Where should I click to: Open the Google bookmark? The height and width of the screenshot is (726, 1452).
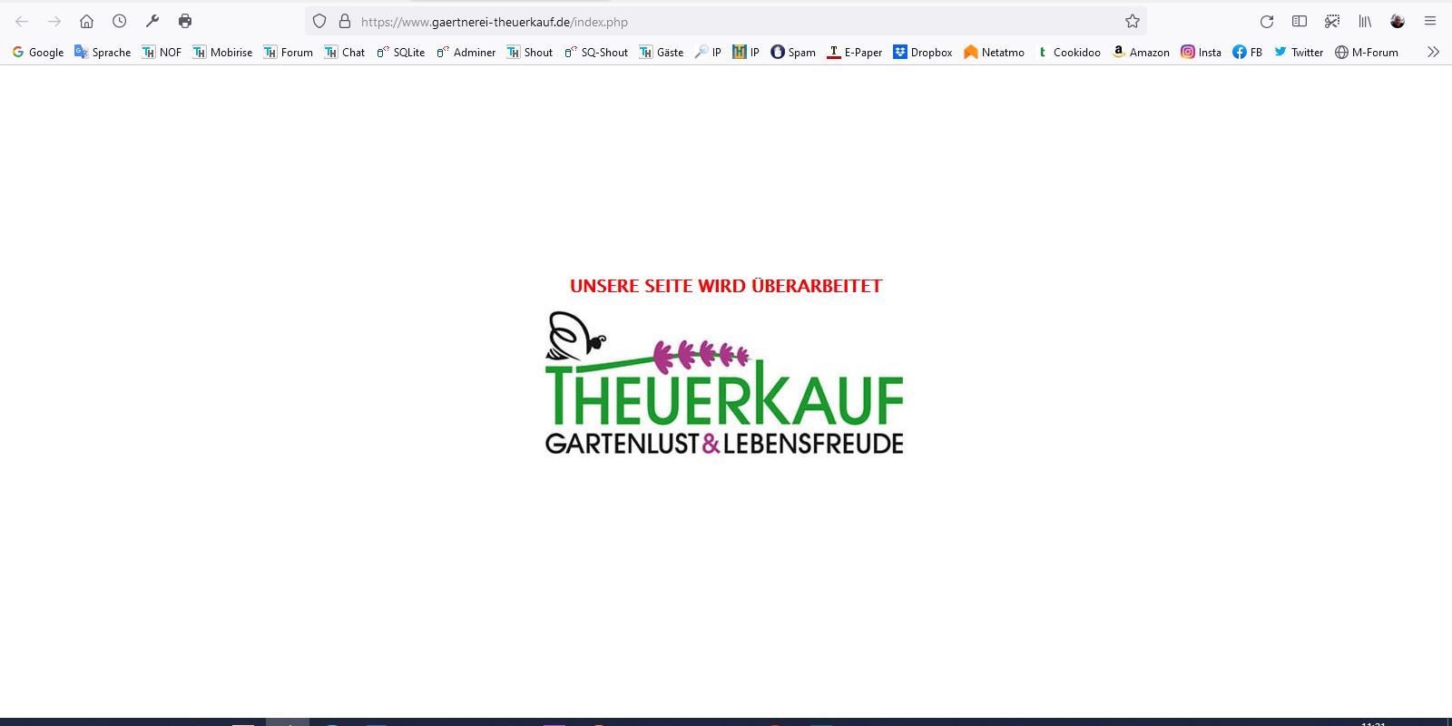pyautogui.click(x=38, y=52)
